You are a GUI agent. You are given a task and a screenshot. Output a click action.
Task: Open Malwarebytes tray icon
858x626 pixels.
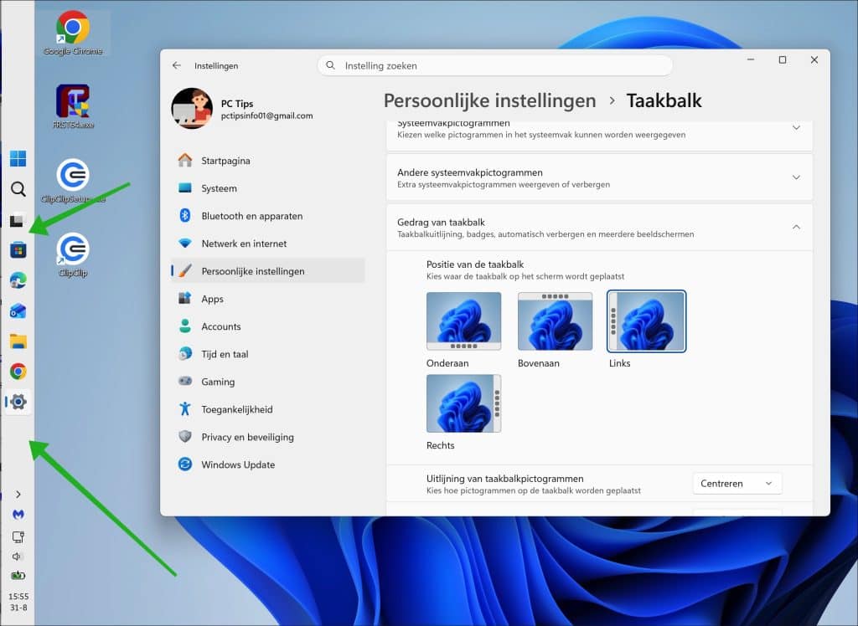click(x=18, y=515)
